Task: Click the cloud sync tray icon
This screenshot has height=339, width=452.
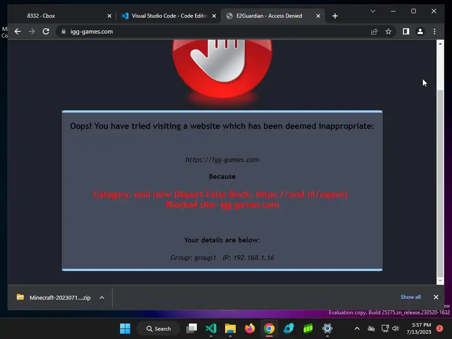Action: [x=371, y=328]
